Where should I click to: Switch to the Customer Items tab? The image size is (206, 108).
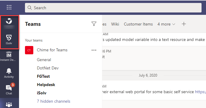138,24
